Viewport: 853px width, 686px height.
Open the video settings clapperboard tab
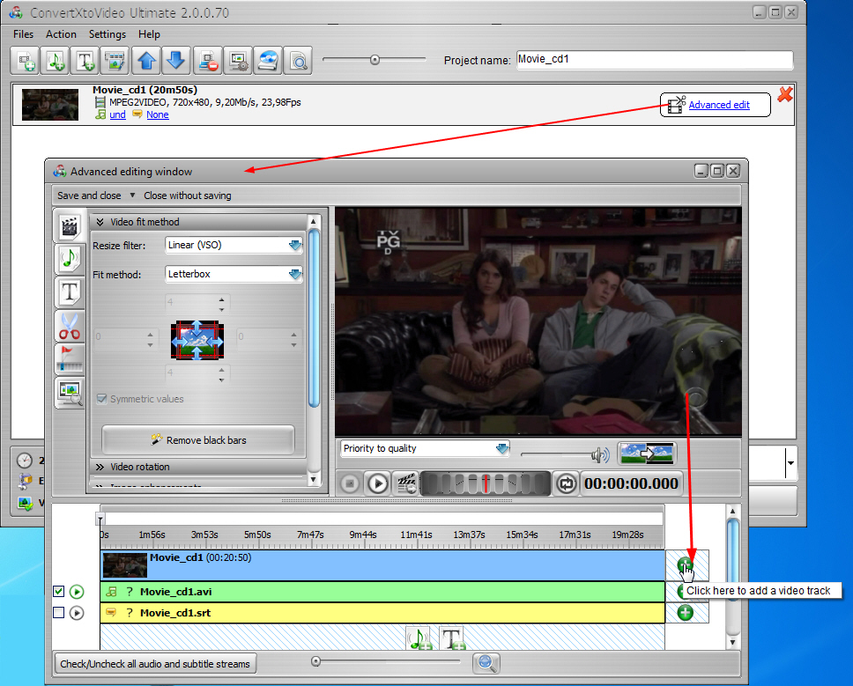pyautogui.click(x=69, y=226)
